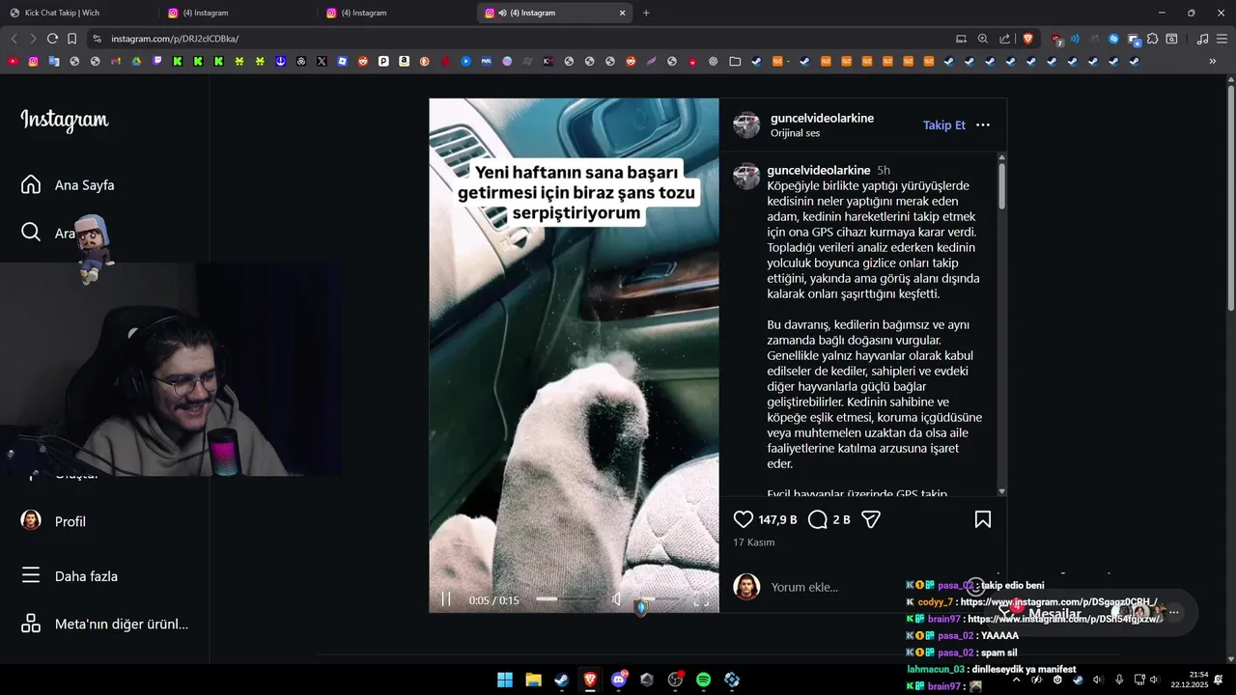Open Brave Shields lion icon
The image size is (1236, 695).
(1027, 39)
